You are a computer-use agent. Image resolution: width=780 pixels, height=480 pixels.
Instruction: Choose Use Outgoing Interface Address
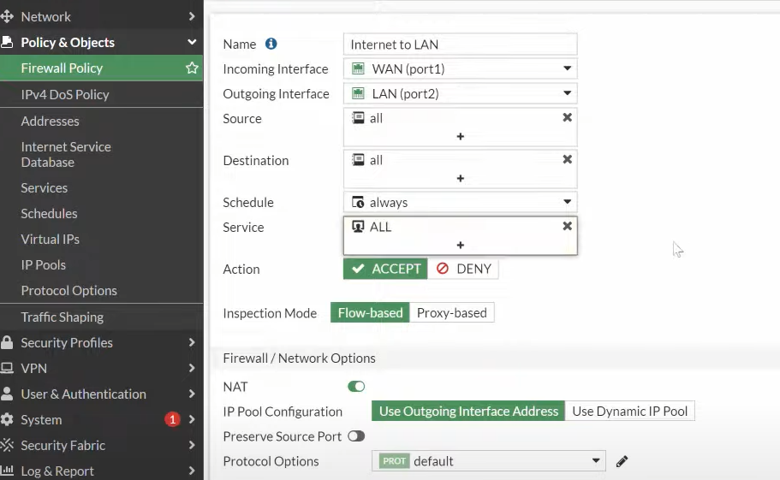(468, 411)
